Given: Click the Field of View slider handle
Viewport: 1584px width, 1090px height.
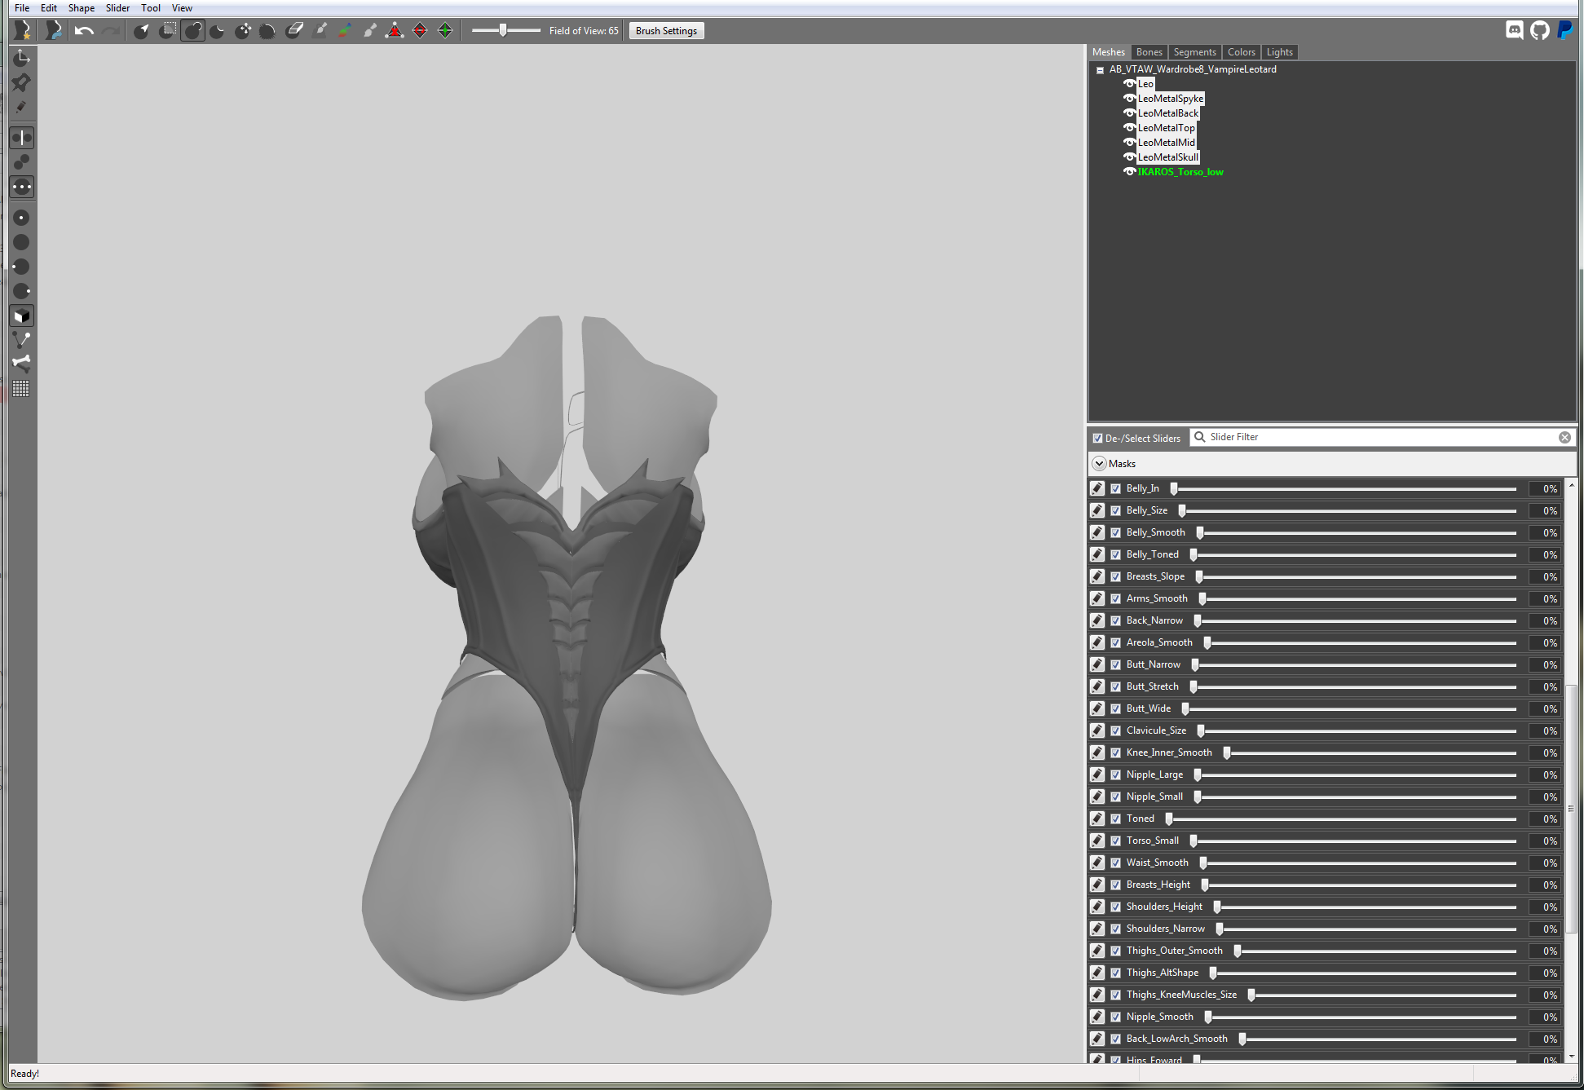Looking at the screenshot, I should click(503, 30).
